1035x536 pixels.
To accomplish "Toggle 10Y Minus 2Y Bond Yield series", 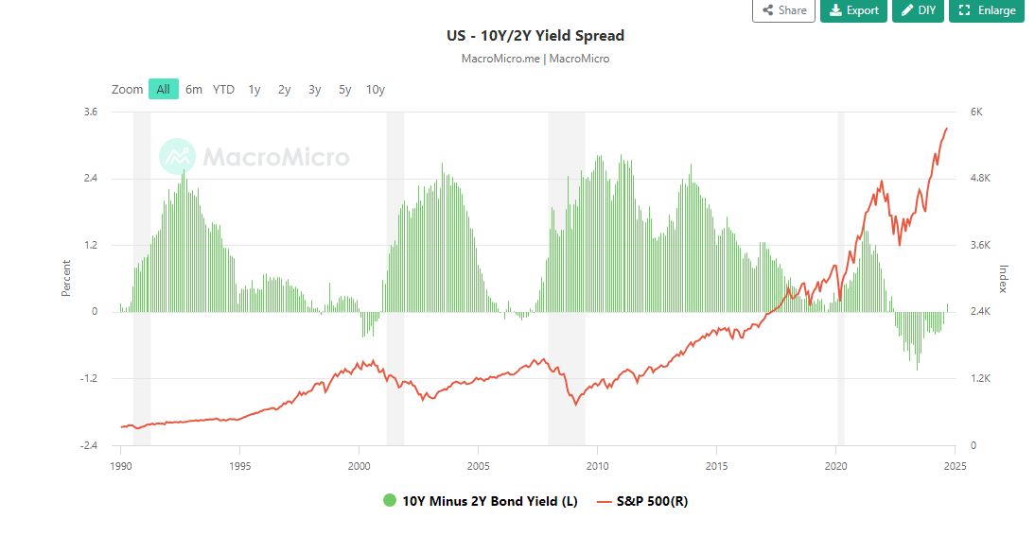I will [x=489, y=501].
